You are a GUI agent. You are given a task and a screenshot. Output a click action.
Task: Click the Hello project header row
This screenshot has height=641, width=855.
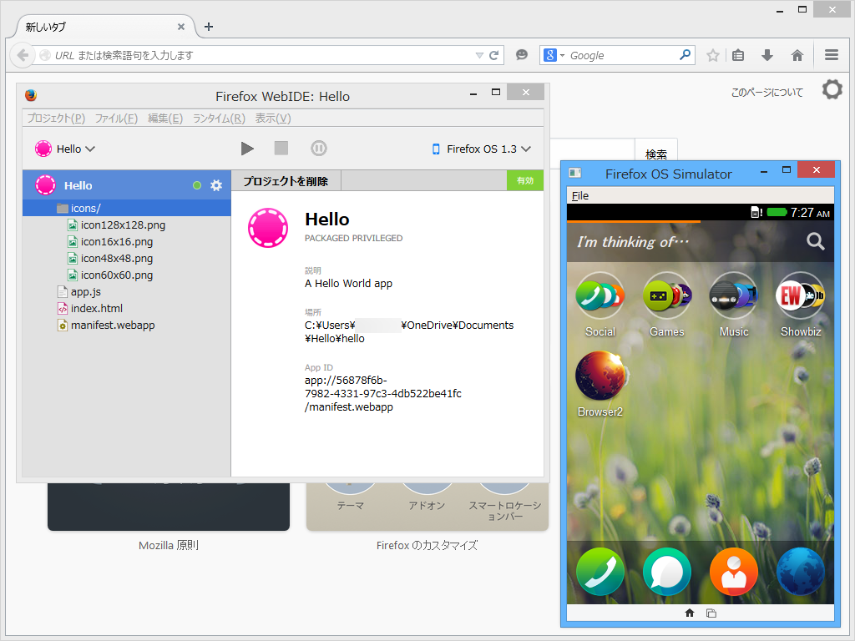(x=127, y=185)
